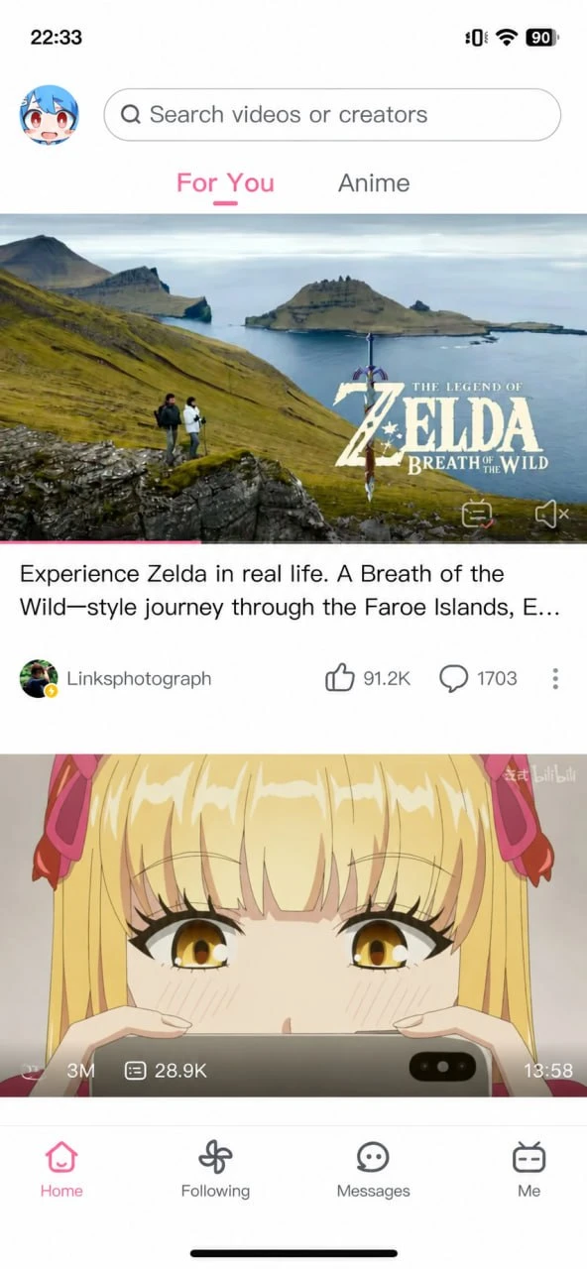Open the three-dot more options menu

pos(555,679)
